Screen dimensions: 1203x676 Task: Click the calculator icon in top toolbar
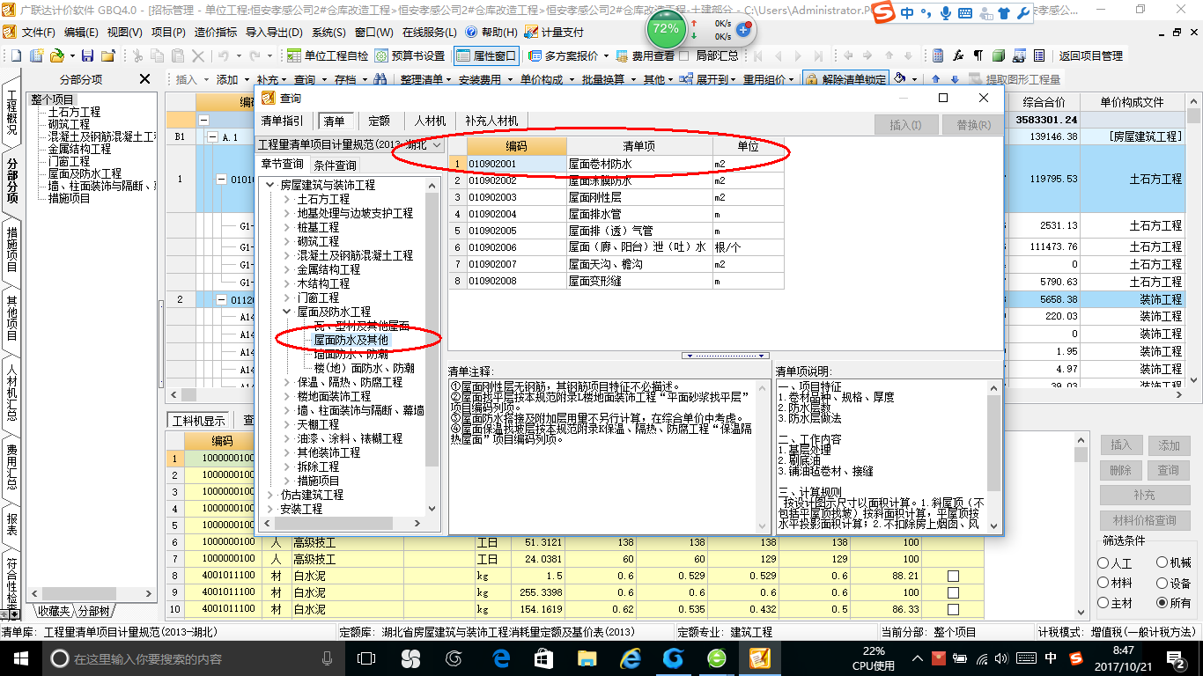tap(937, 55)
